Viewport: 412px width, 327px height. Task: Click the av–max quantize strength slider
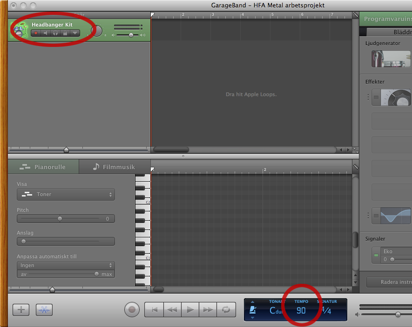coord(62,274)
